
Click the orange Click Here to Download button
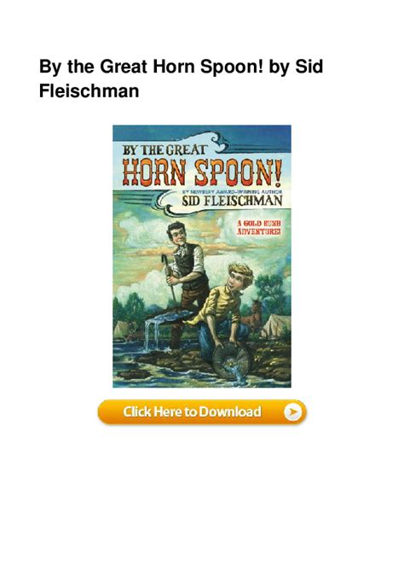point(202,411)
